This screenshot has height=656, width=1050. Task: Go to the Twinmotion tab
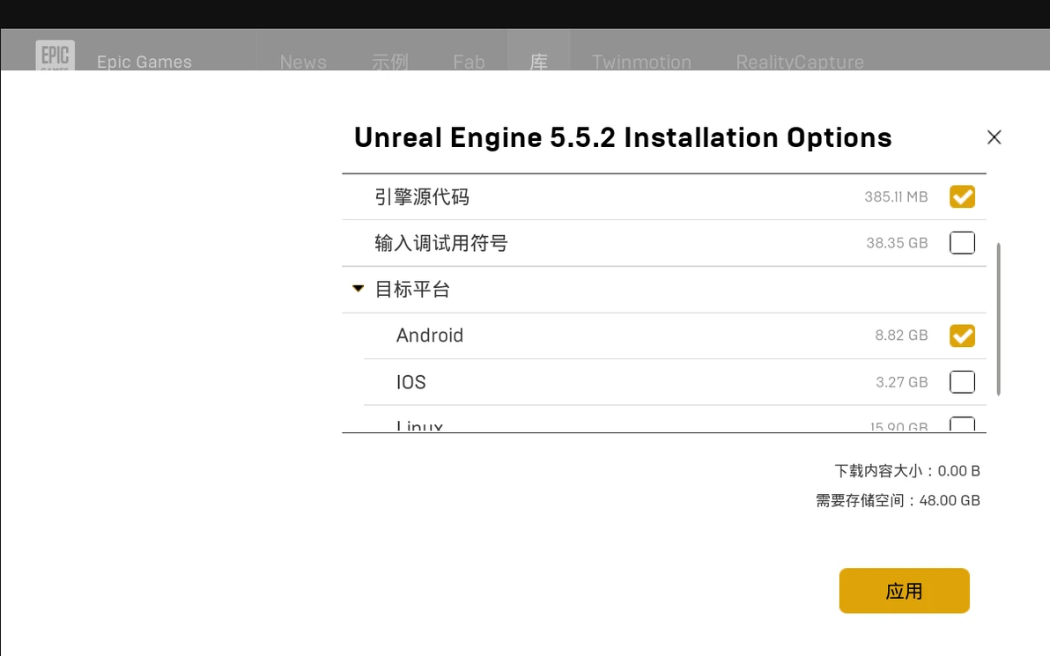click(x=641, y=63)
